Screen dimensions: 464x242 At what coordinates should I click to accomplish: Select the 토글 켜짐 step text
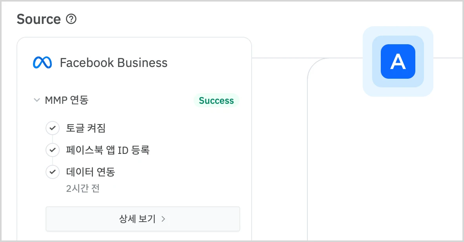(x=86, y=128)
